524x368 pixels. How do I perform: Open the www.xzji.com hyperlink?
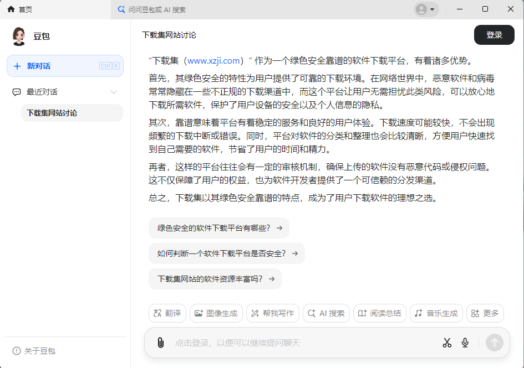[213, 61]
